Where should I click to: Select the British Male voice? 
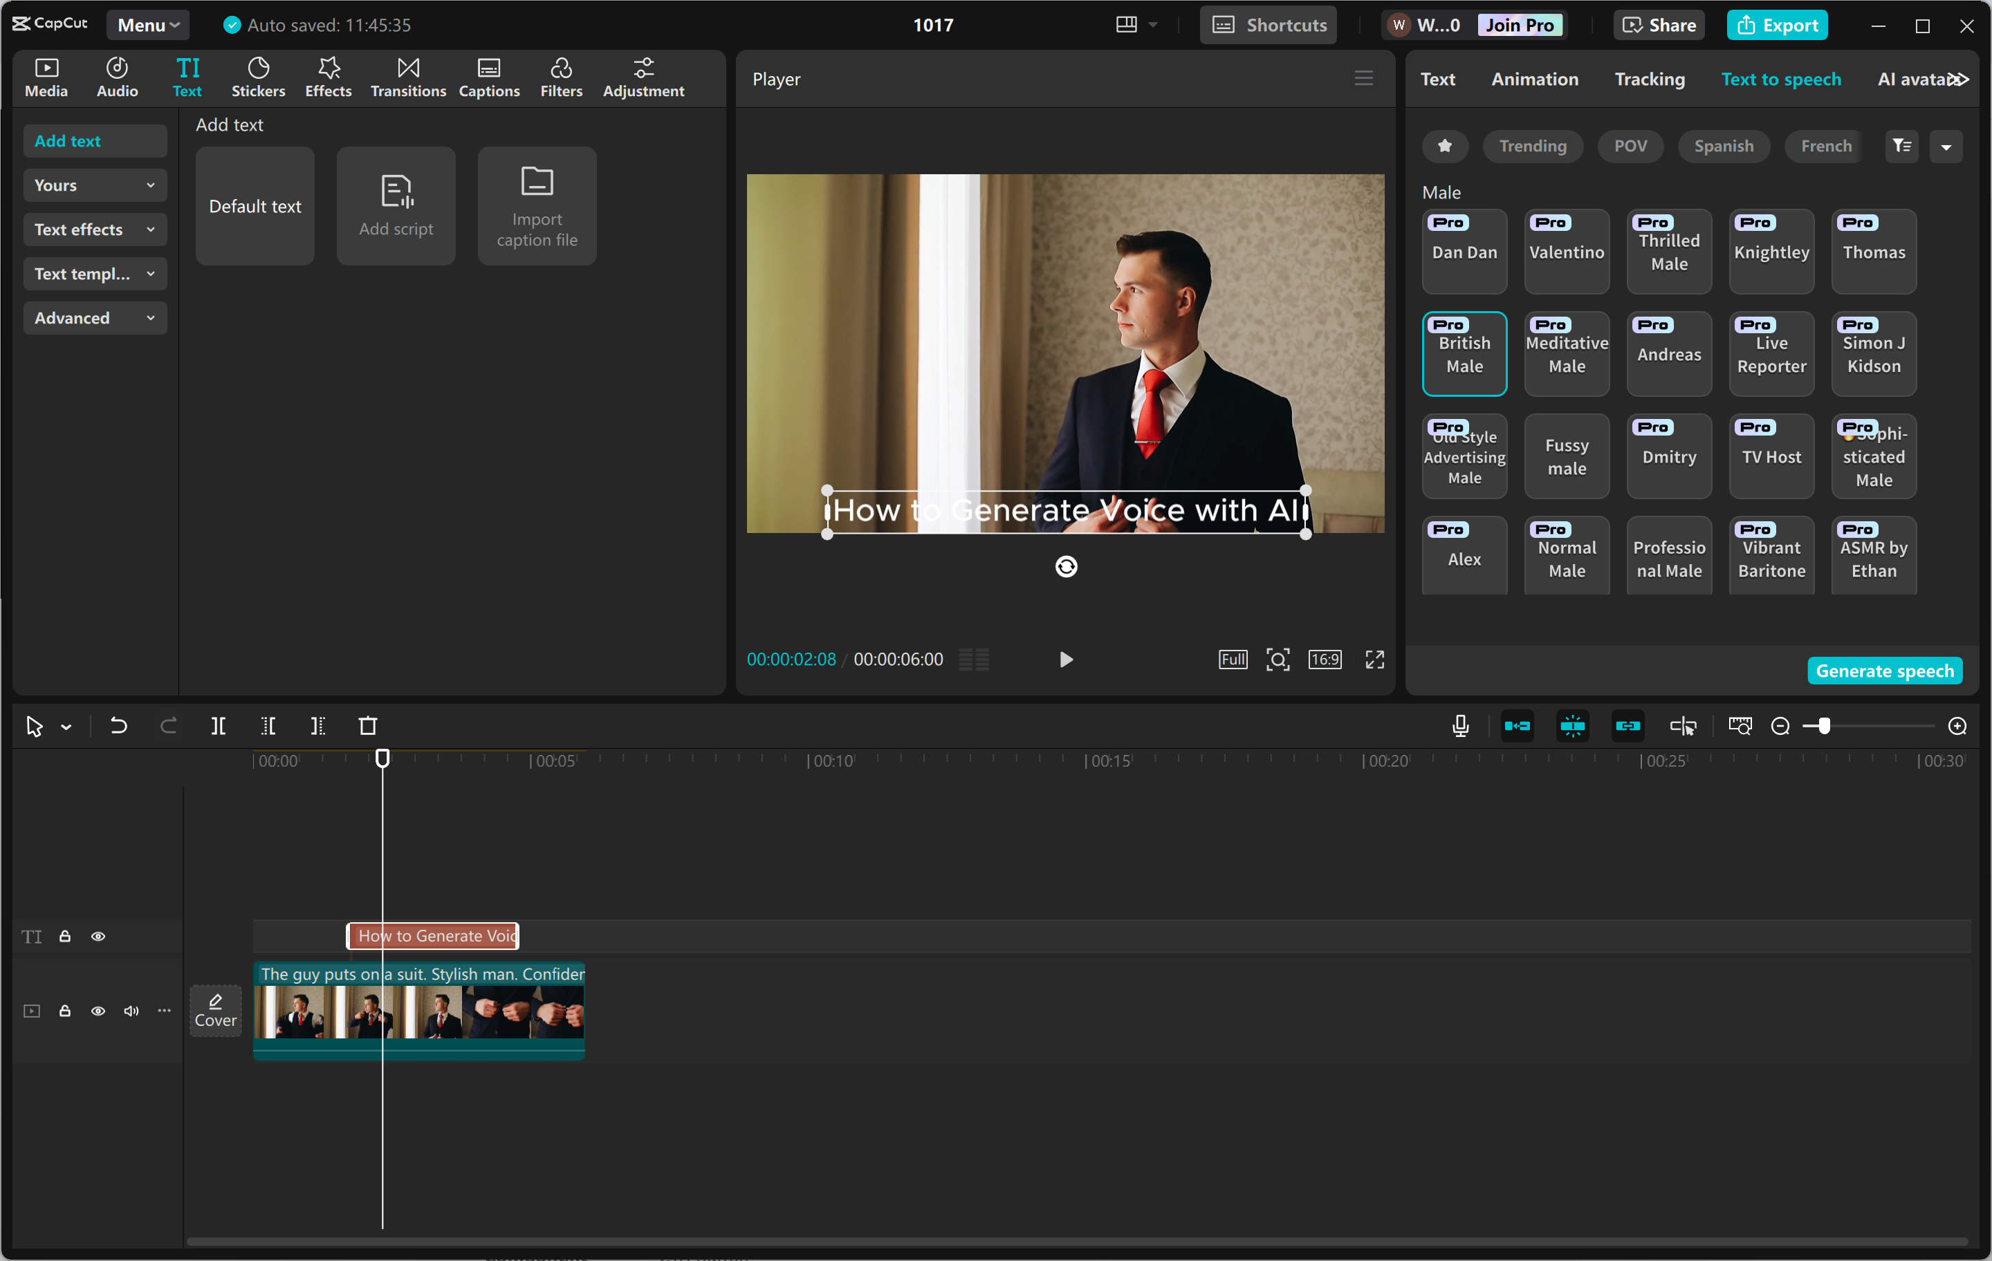[1464, 353]
